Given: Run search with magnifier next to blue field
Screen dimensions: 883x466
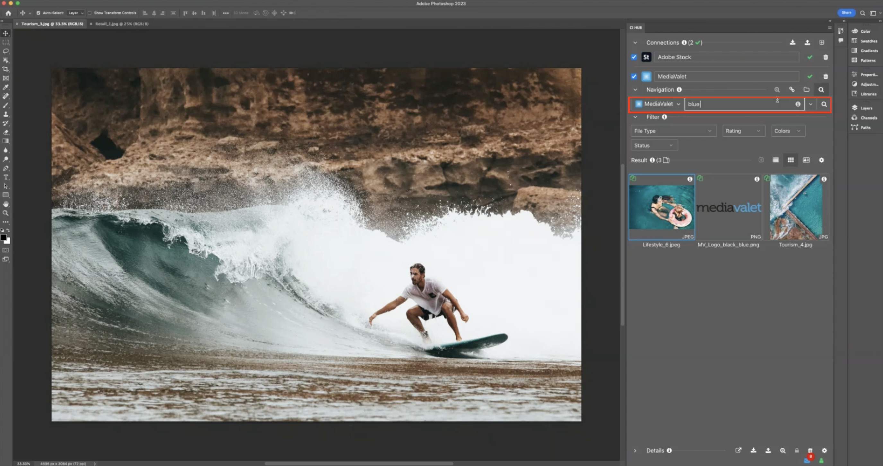Looking at the screenshot, I should [x=824, y=104].
